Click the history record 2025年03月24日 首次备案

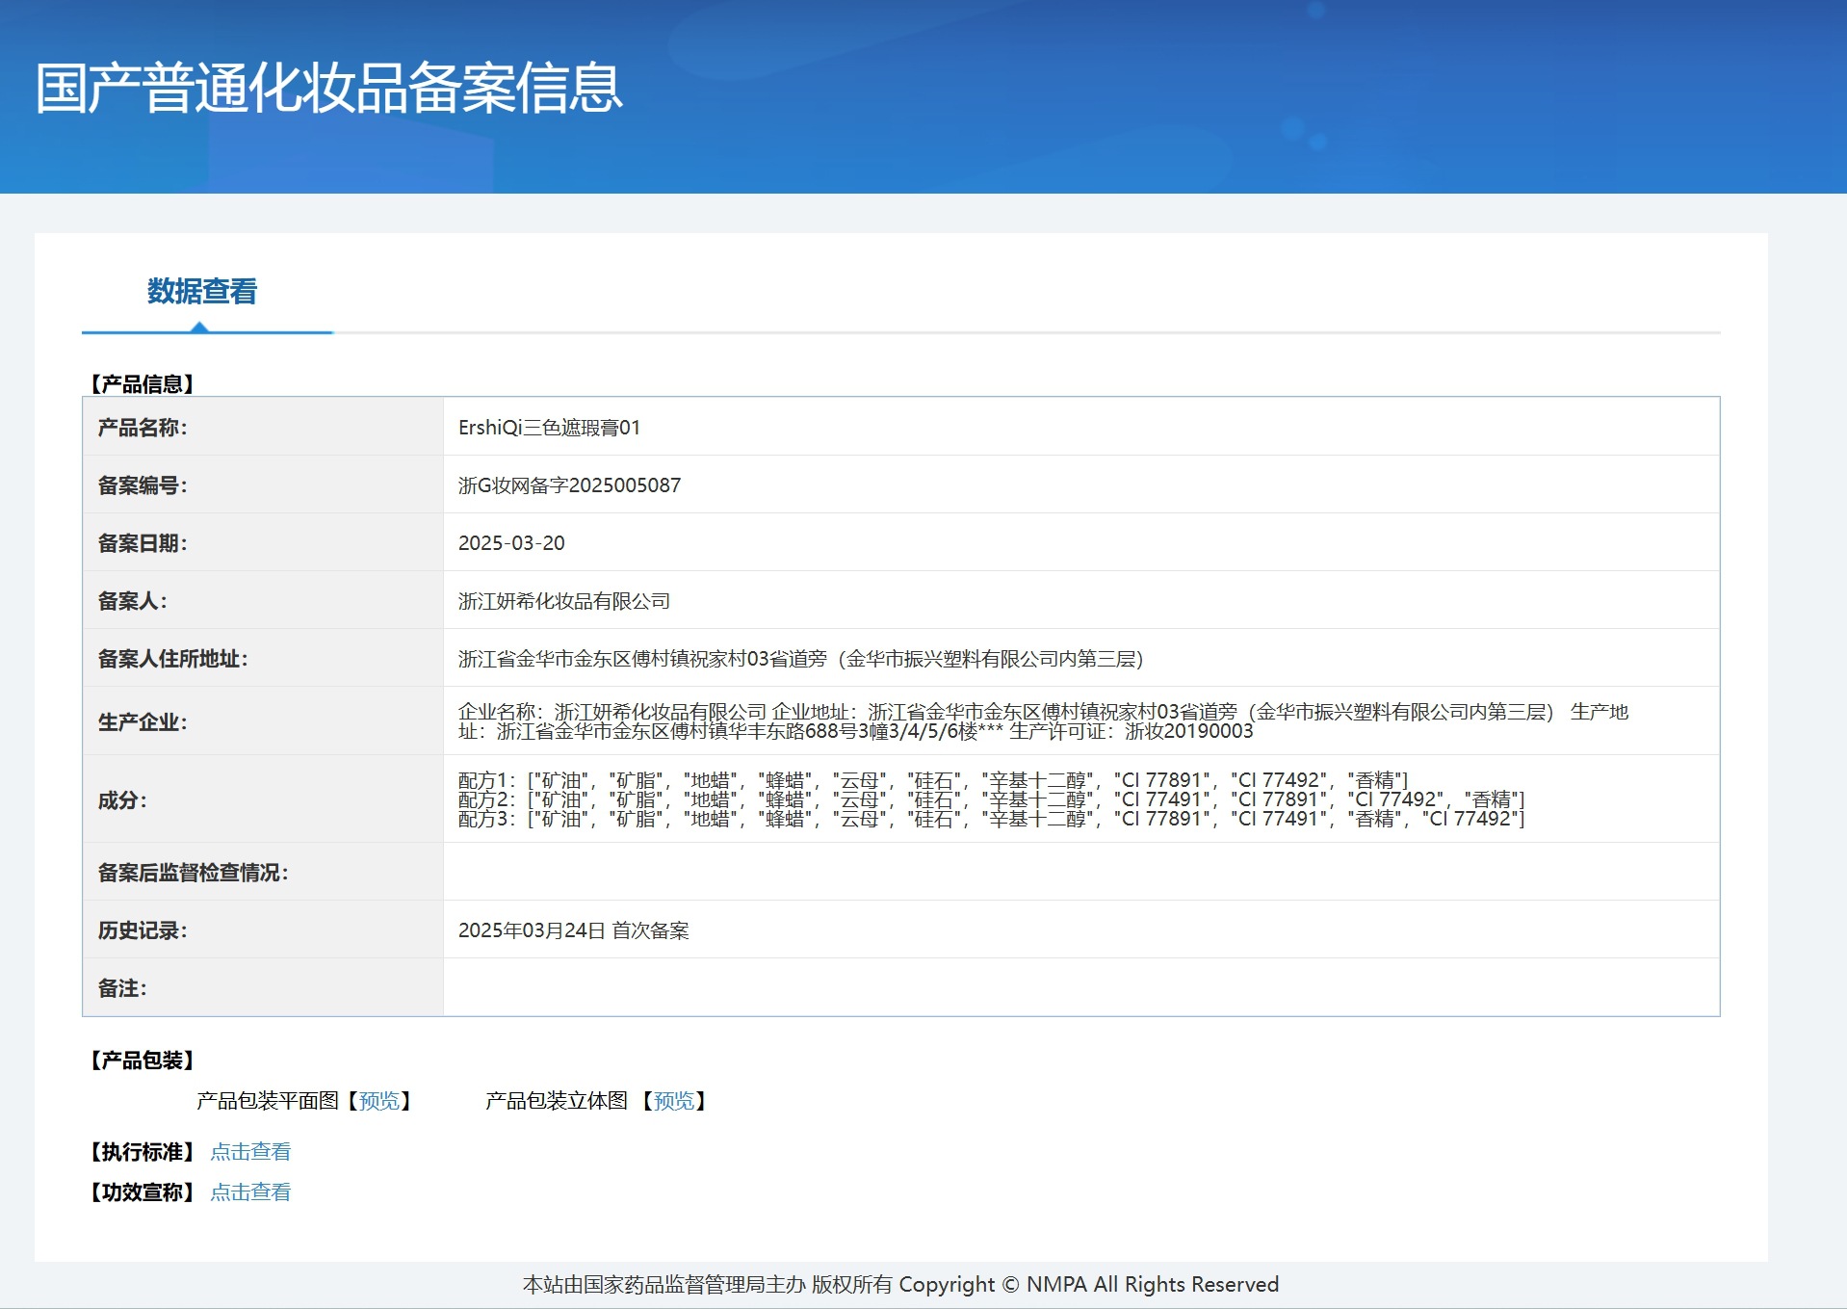(x=574, y=930)
